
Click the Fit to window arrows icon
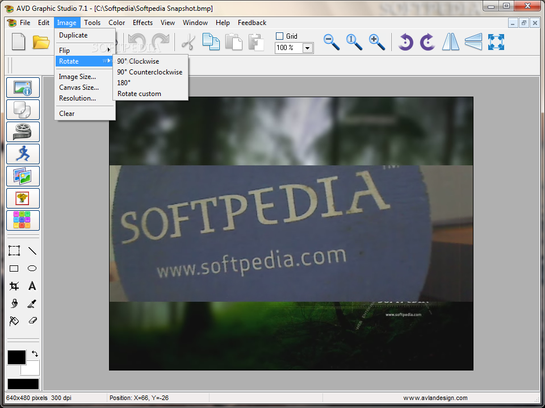[x=496, y=42]
